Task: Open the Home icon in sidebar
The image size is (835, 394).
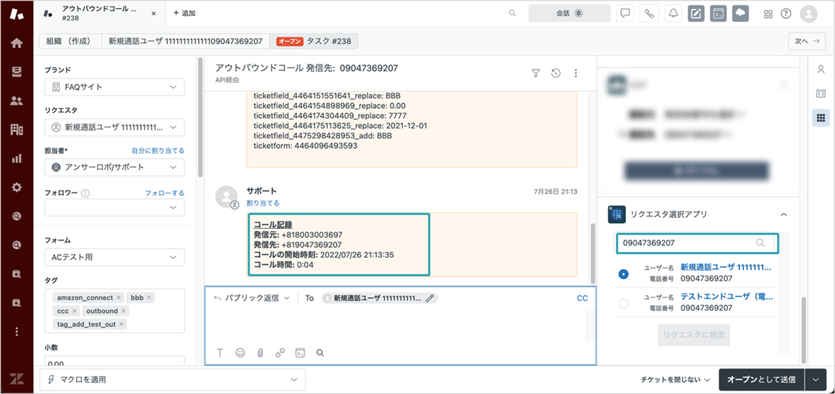Action: point(17,43)
